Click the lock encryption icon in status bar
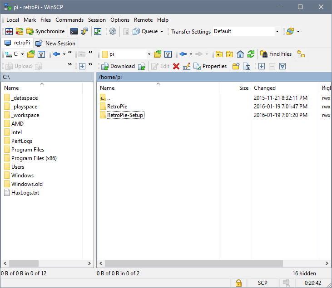 coord(238,283)
